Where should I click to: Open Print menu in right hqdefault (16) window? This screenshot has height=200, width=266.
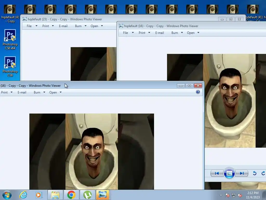coord(142,33)
